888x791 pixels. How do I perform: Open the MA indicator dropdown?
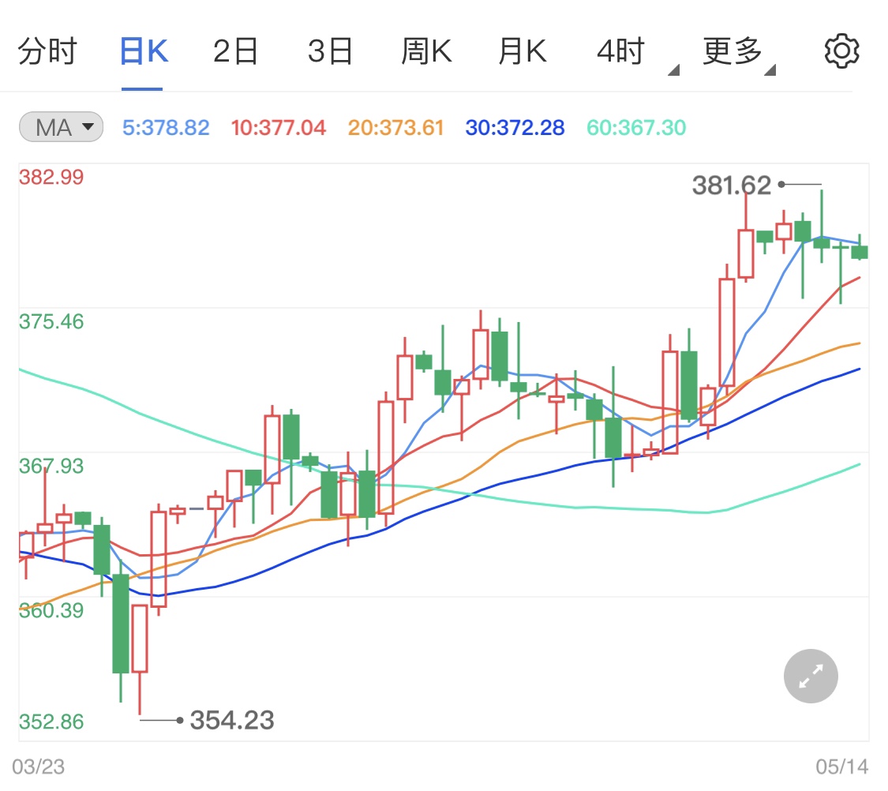point(61,127)
